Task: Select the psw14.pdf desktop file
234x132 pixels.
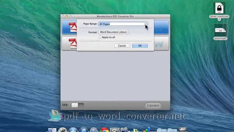Action: coord(220,32)
